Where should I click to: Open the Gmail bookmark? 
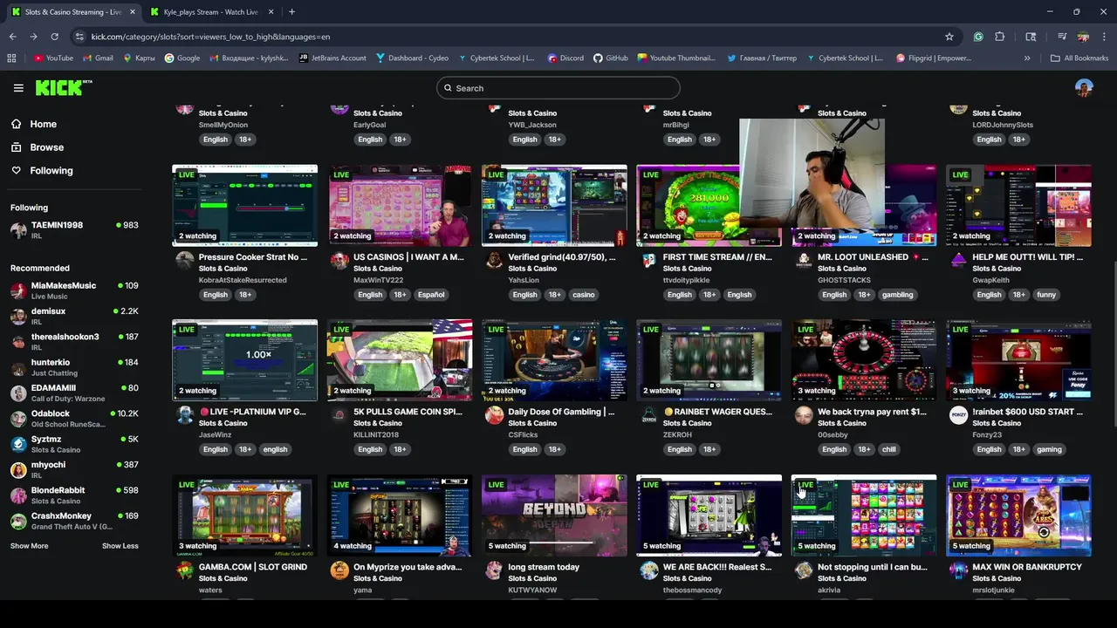tap(98, 58)
